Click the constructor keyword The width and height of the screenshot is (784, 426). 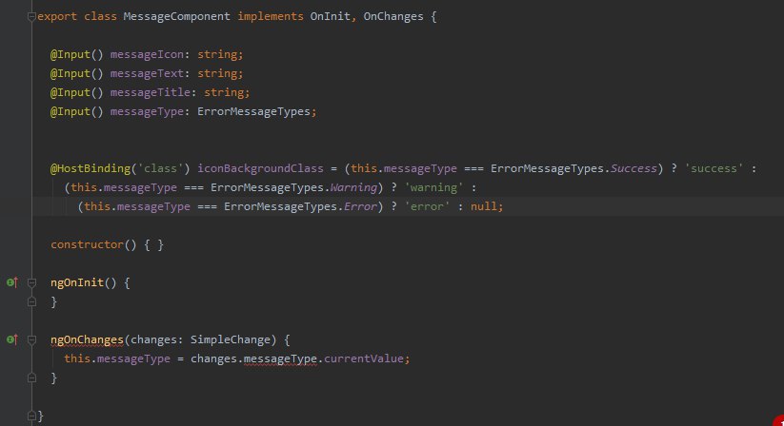pos(87,244)
